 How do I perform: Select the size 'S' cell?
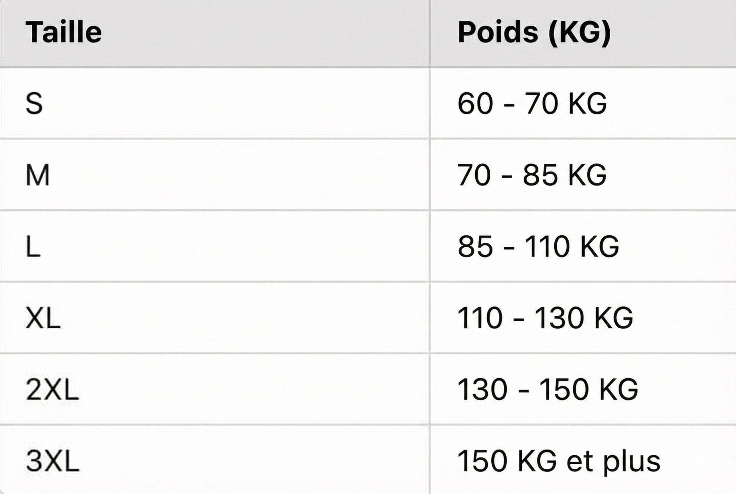click(x=34, y=103)
